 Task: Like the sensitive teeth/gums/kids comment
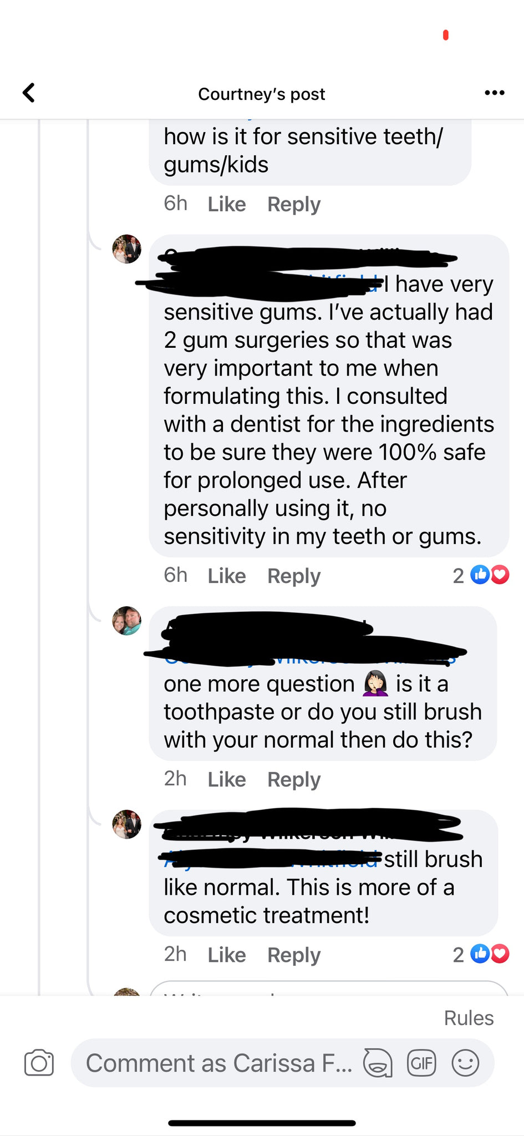coord(226,204)
